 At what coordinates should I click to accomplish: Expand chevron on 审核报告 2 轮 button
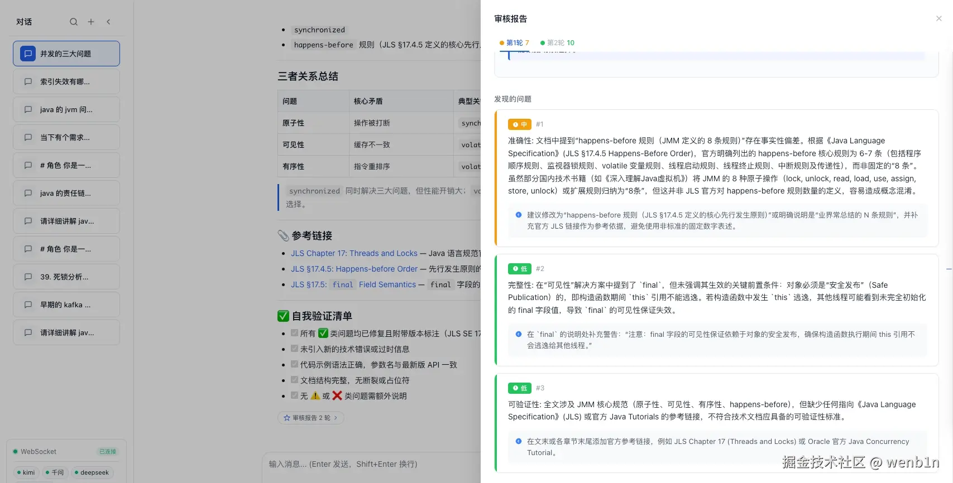pos(336,418)
